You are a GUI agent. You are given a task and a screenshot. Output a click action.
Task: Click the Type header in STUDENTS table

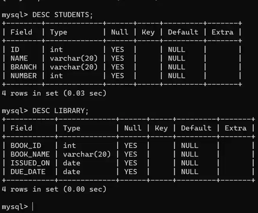59,32
